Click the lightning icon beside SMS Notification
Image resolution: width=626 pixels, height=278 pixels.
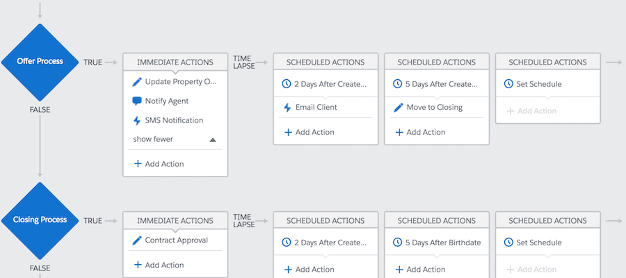pyautogui.click(x=137, y=120)
